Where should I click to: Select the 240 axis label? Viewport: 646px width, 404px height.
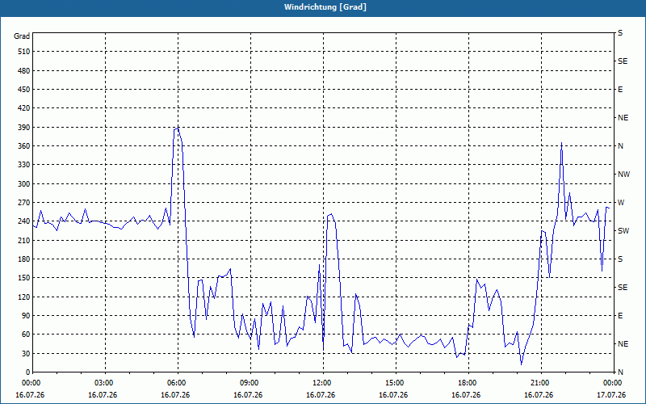pos(23,221)
